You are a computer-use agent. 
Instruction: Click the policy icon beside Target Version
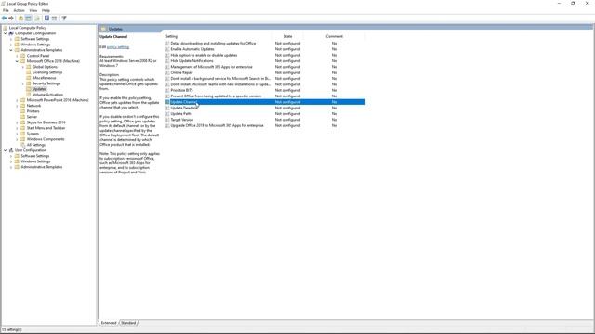click(167, 120)
